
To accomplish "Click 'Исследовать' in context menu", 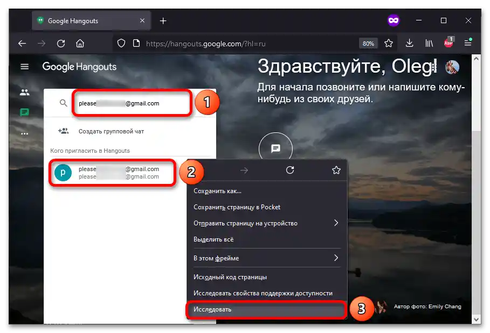I will coord(267,309).
